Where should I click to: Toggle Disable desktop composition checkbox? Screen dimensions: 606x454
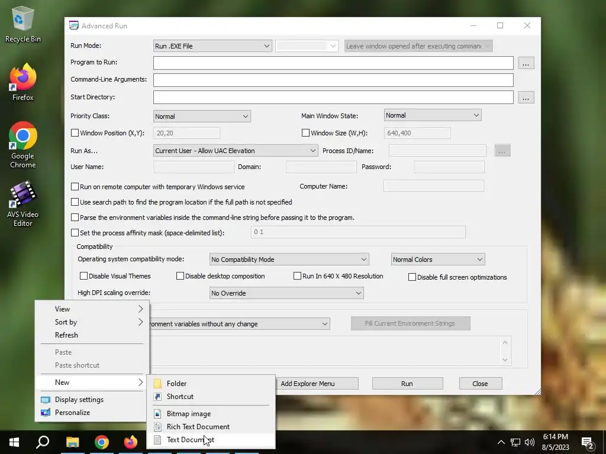click(180, 275)
